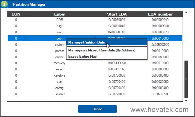Viewport: 195px width, 117px height.
Task: Click the scroll down arrow of partition list
Action: (x=186, y=101)
